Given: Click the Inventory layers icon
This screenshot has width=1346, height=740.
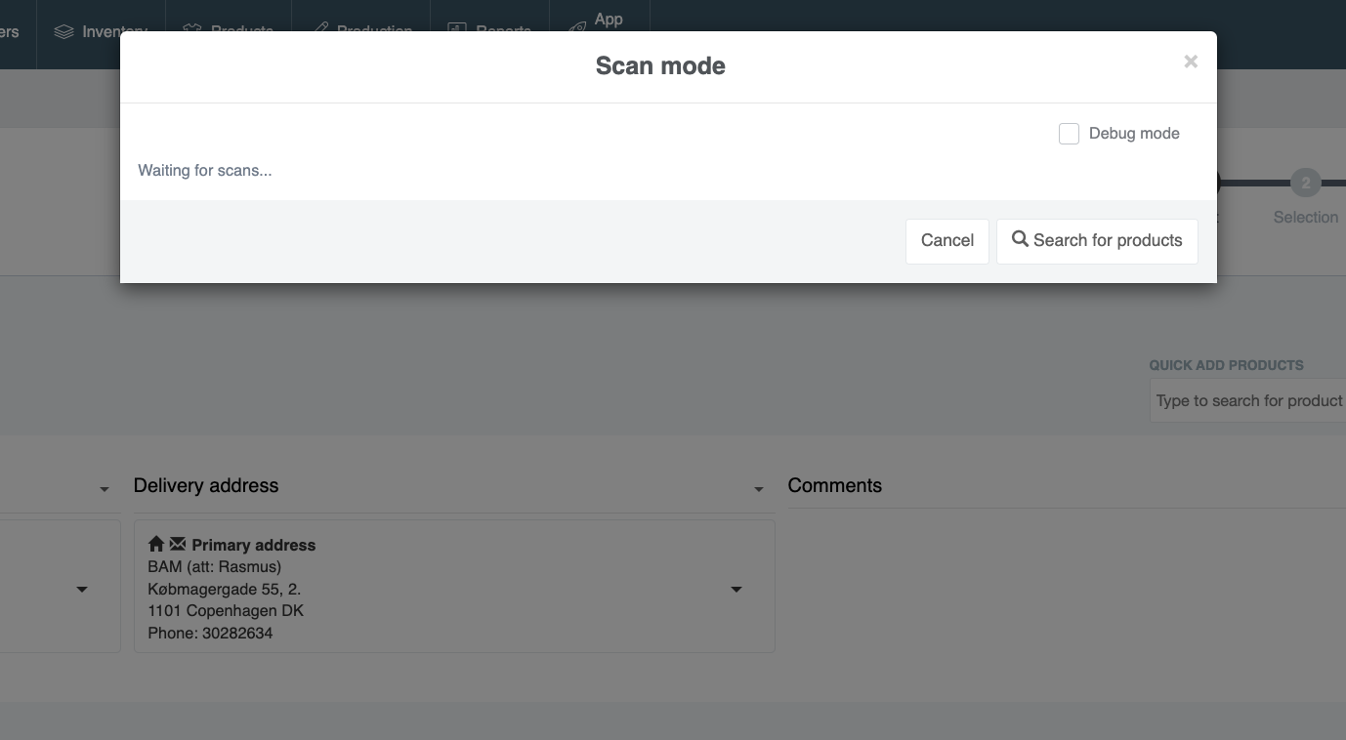Looking at the screenshot, I should pyautogui.click(x=63, y=32).
